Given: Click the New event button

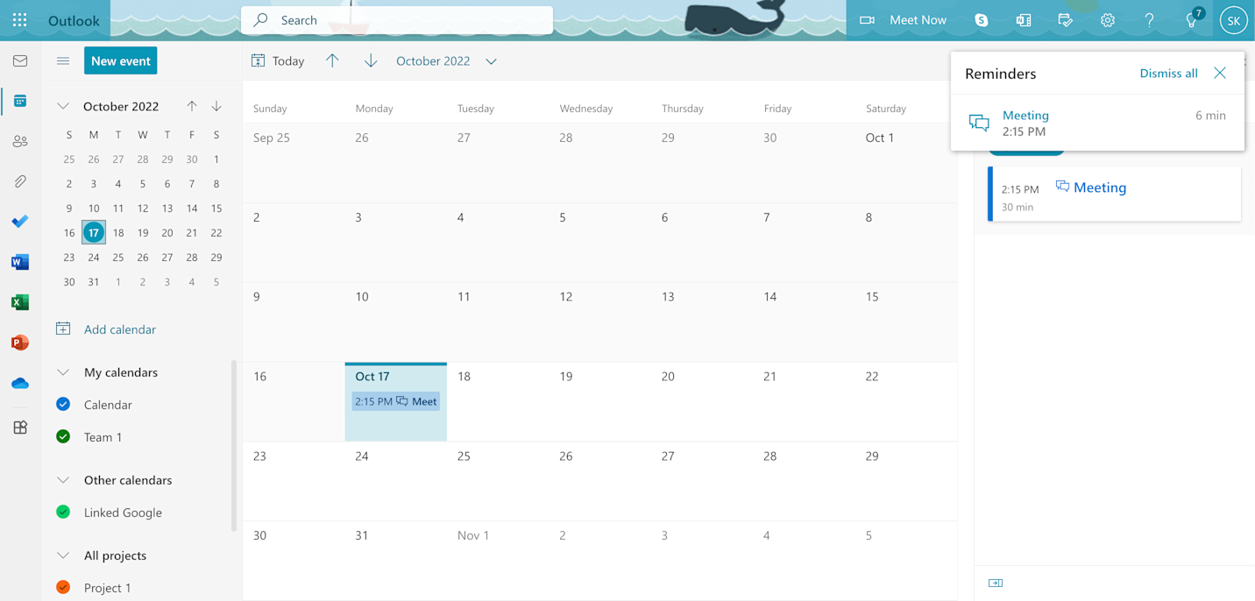Looking at the screenshot, I should click(121, 60).
